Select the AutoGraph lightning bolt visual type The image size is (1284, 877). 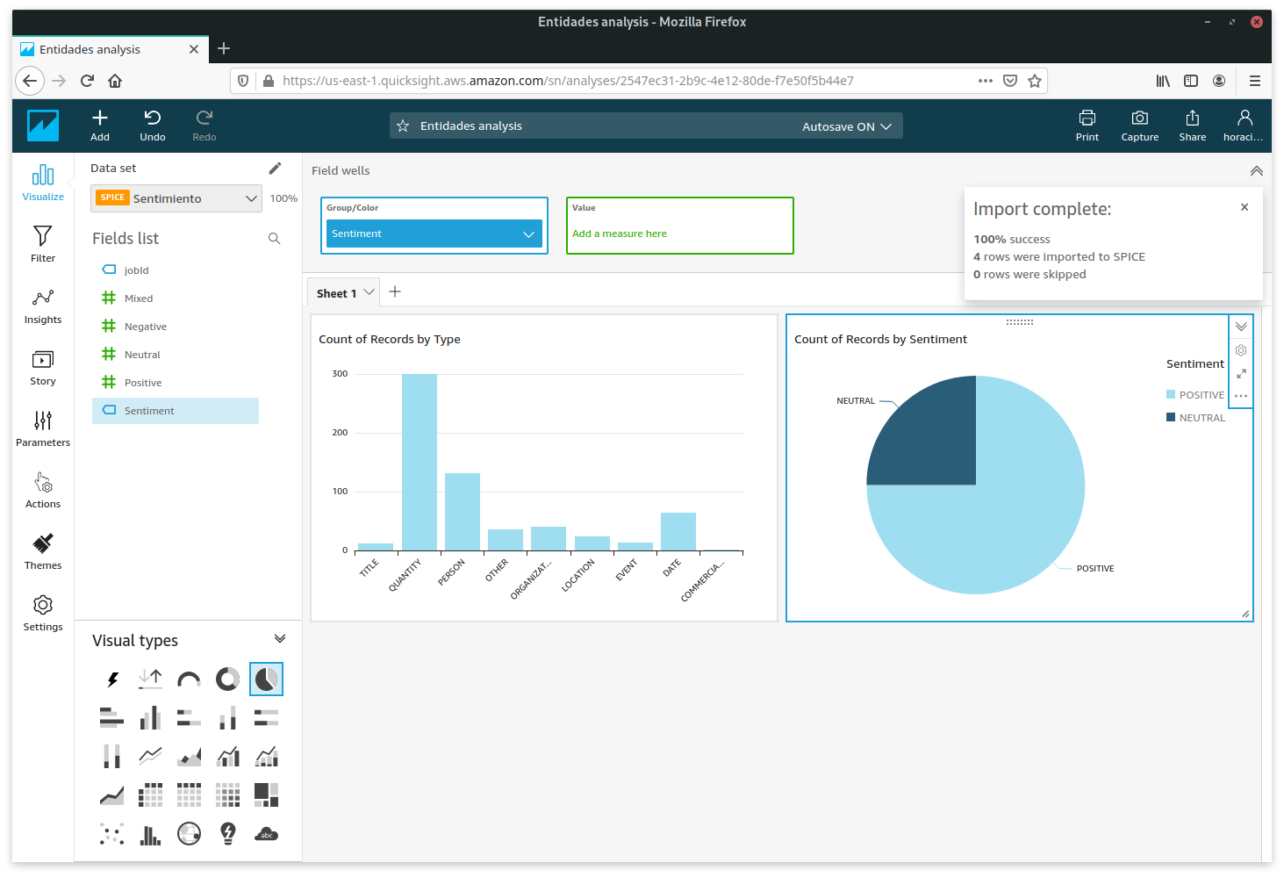[x=112, y=679]
